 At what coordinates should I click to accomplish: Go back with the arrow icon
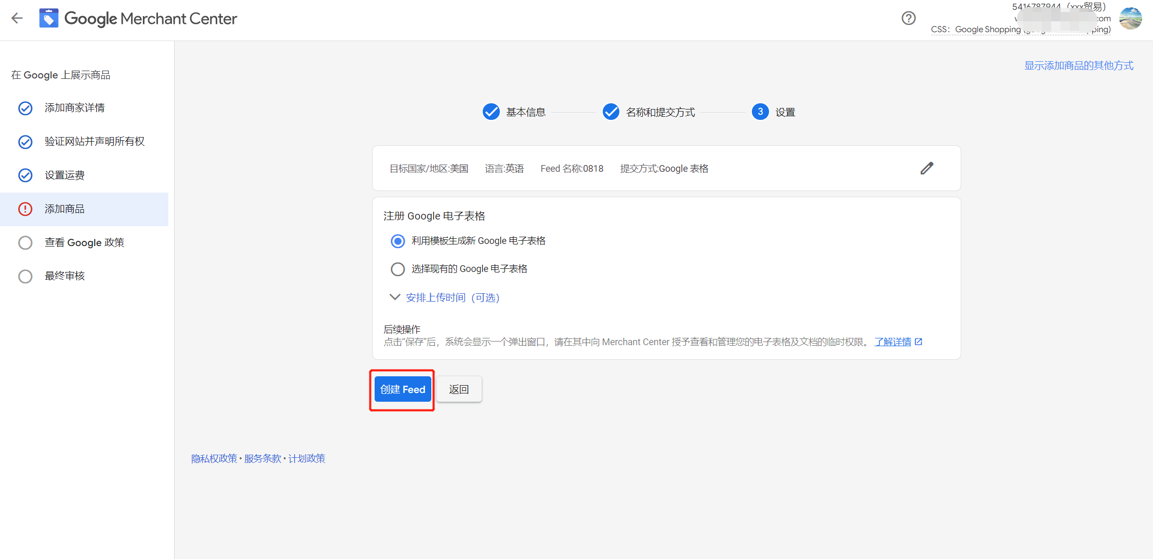tap(17, 19)
